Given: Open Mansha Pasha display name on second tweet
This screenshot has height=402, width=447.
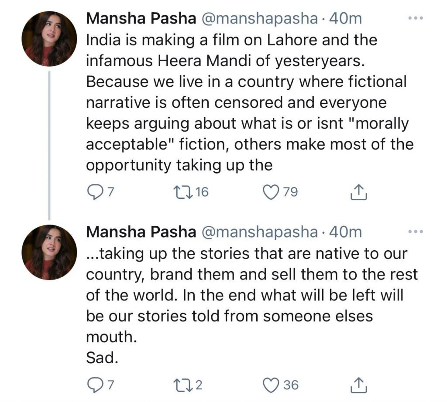Looking at the screenshot, I should click(x=141, y=232).
